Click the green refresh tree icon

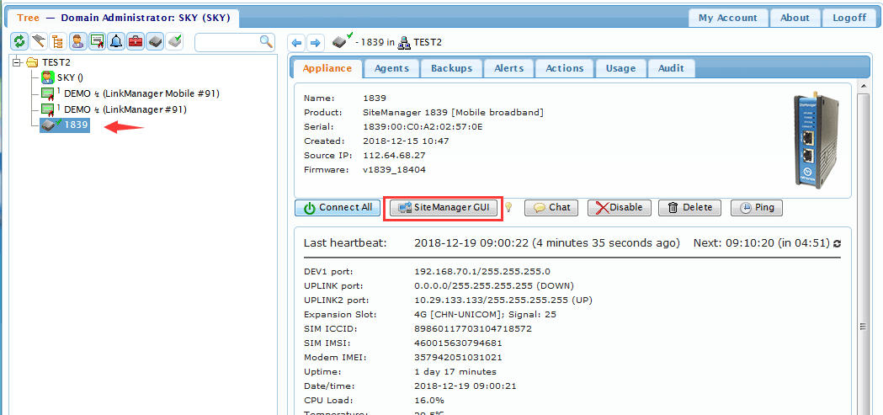point(19,41)
